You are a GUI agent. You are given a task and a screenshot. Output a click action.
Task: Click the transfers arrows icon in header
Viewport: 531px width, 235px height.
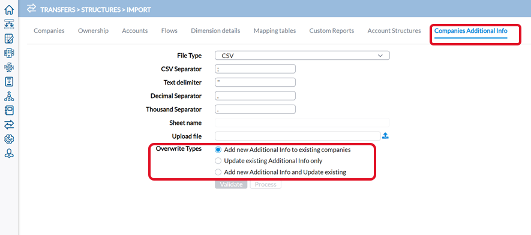pos(31,8)
